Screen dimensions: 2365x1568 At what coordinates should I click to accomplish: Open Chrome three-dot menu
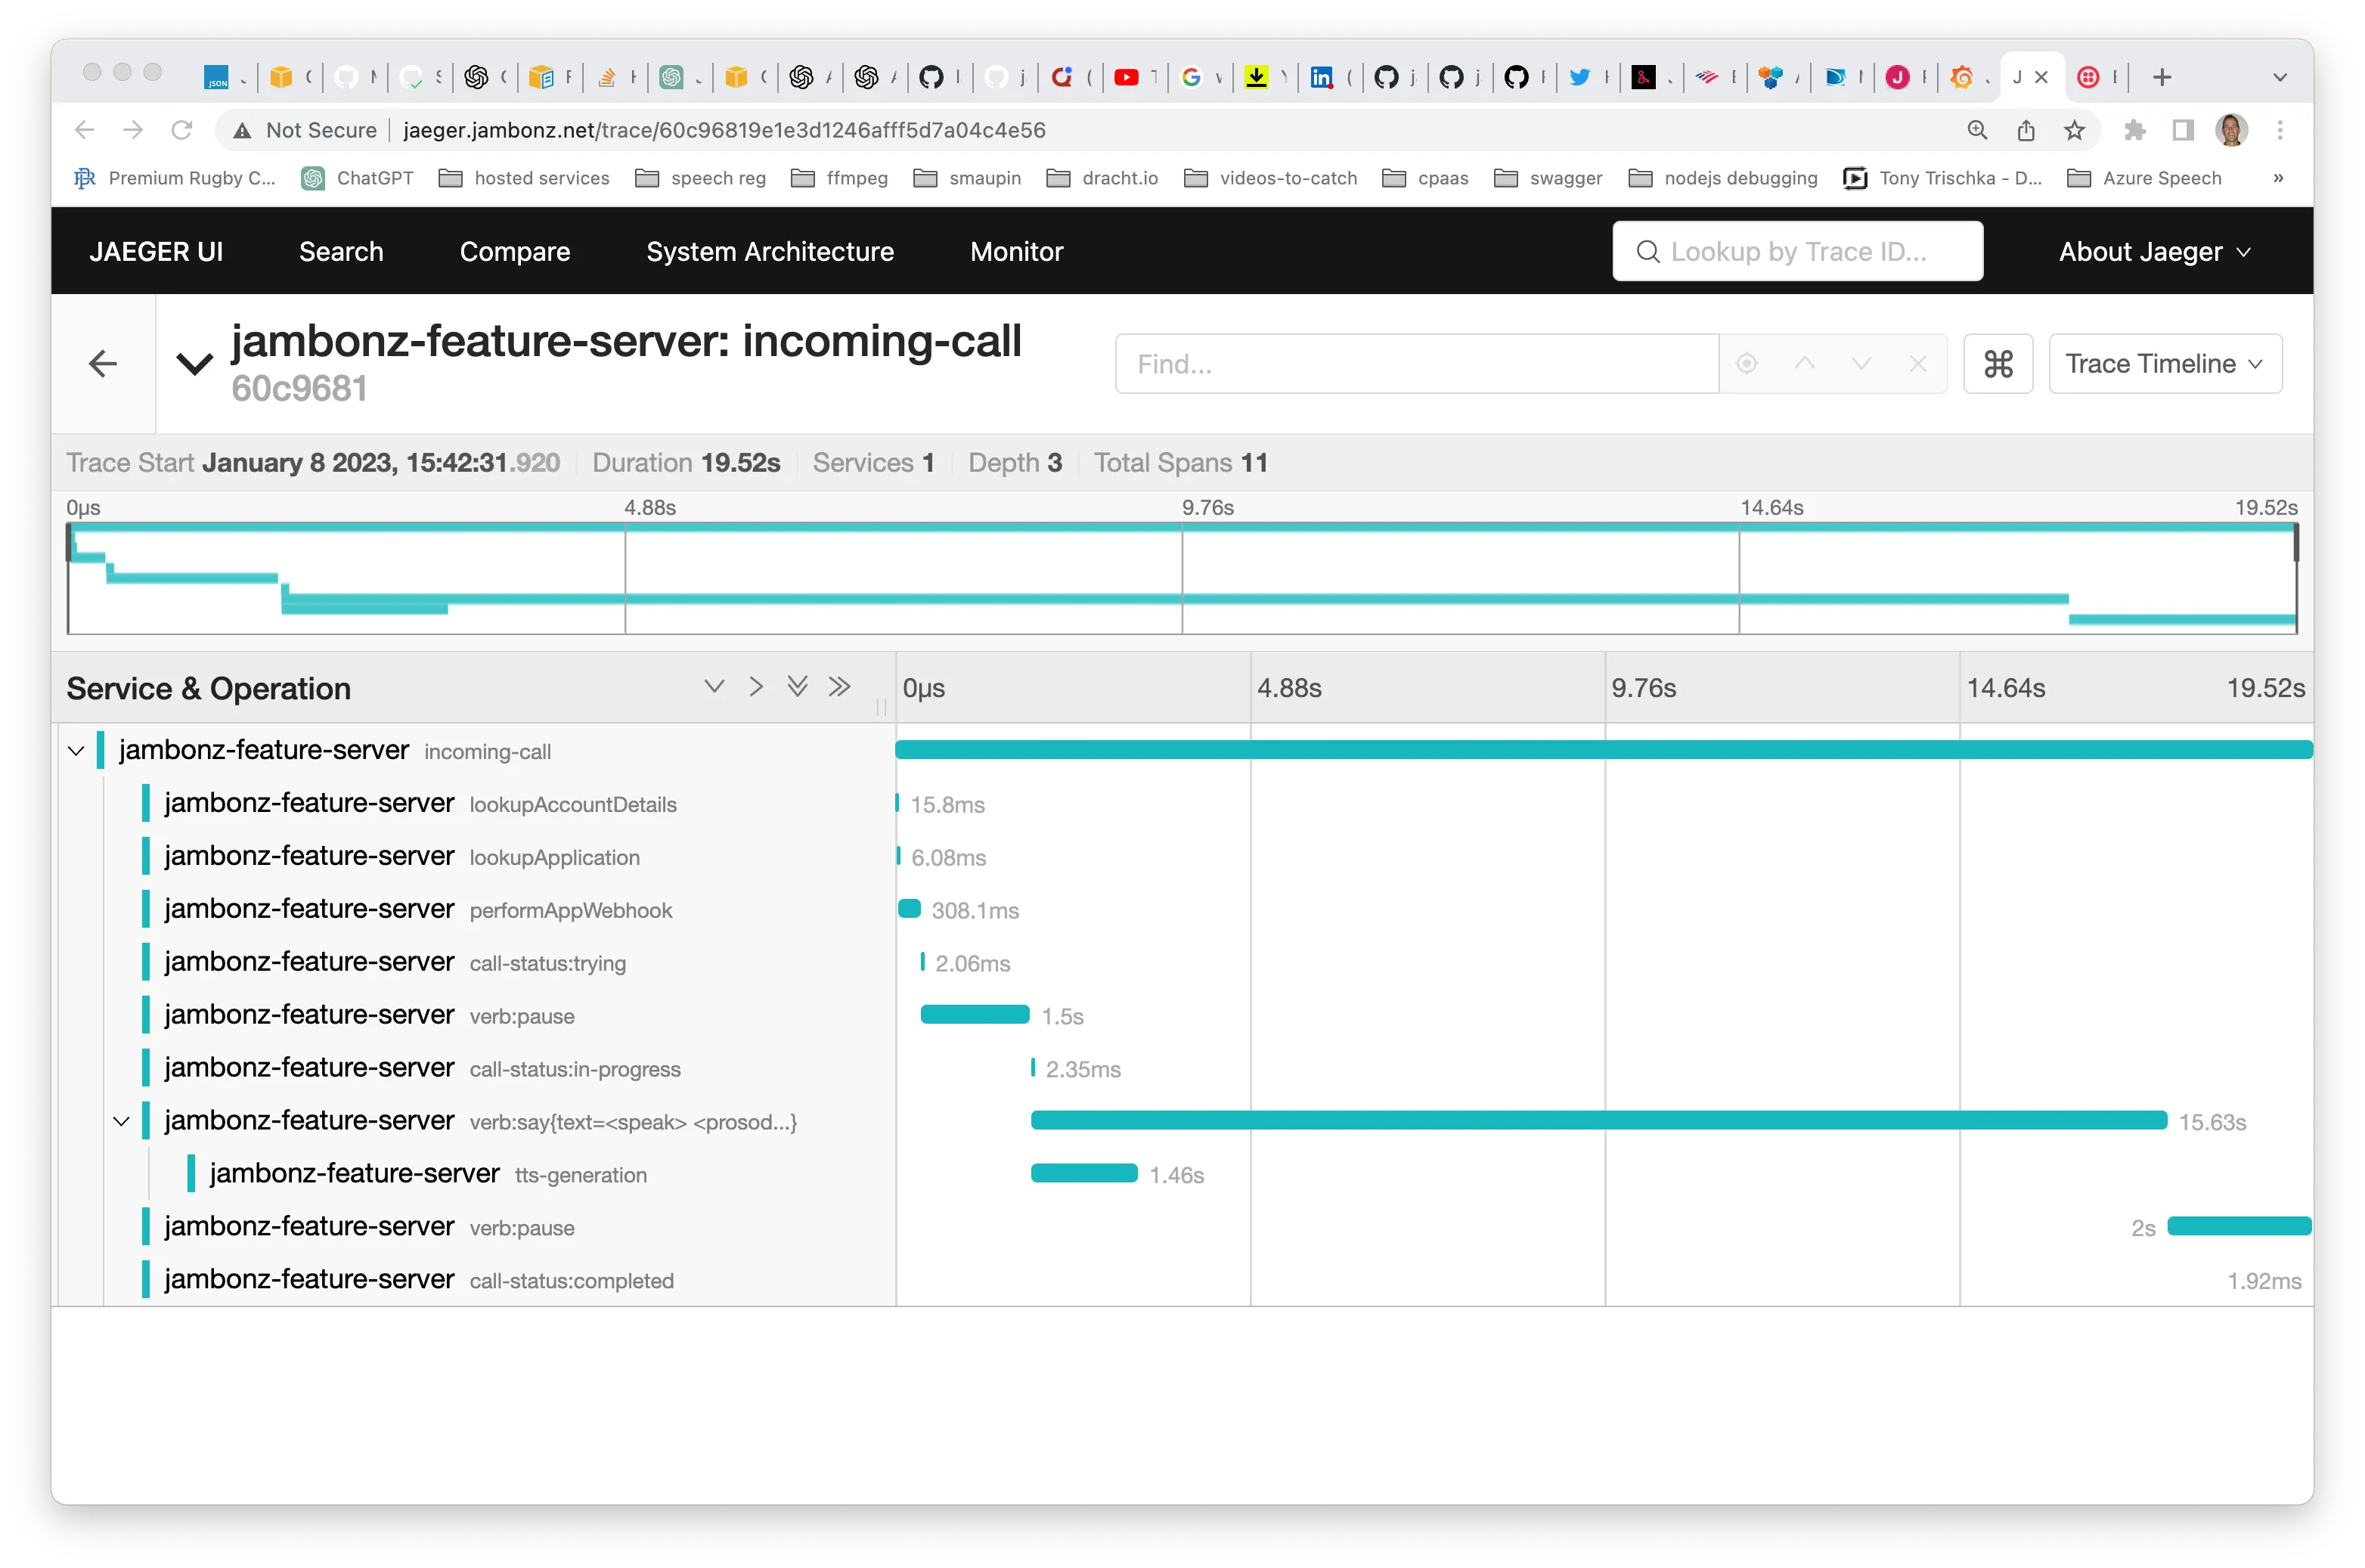(2280, 130)
